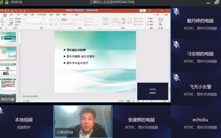Toggle the AutoSave switch in PowerPoint
The width and height of the screenshot is (221, 138).
pyautogui.click(x=7, y=11)
